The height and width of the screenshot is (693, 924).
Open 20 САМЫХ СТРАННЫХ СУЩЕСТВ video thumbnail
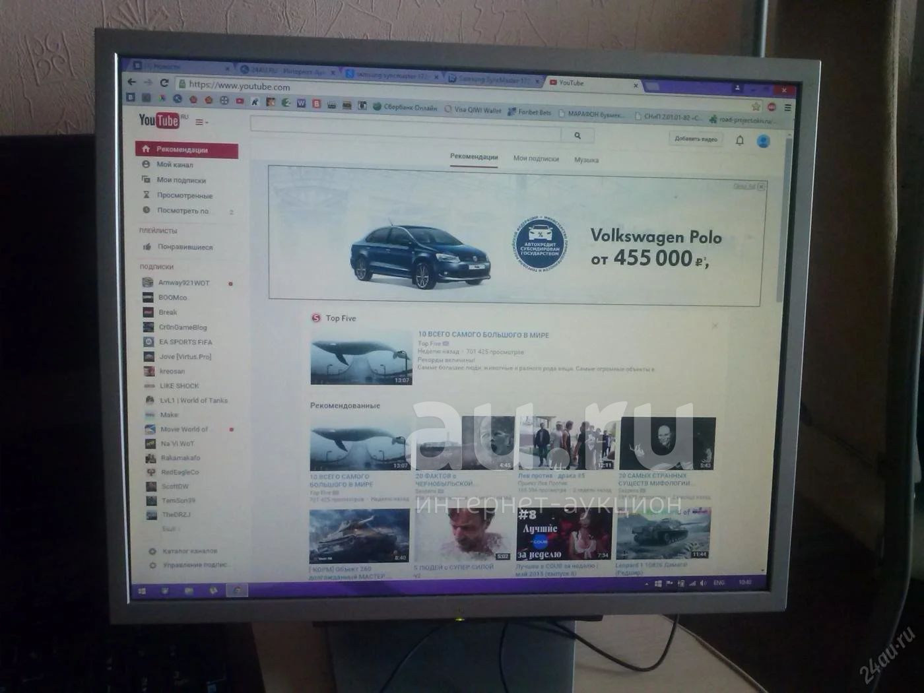[x=667, y=444]
